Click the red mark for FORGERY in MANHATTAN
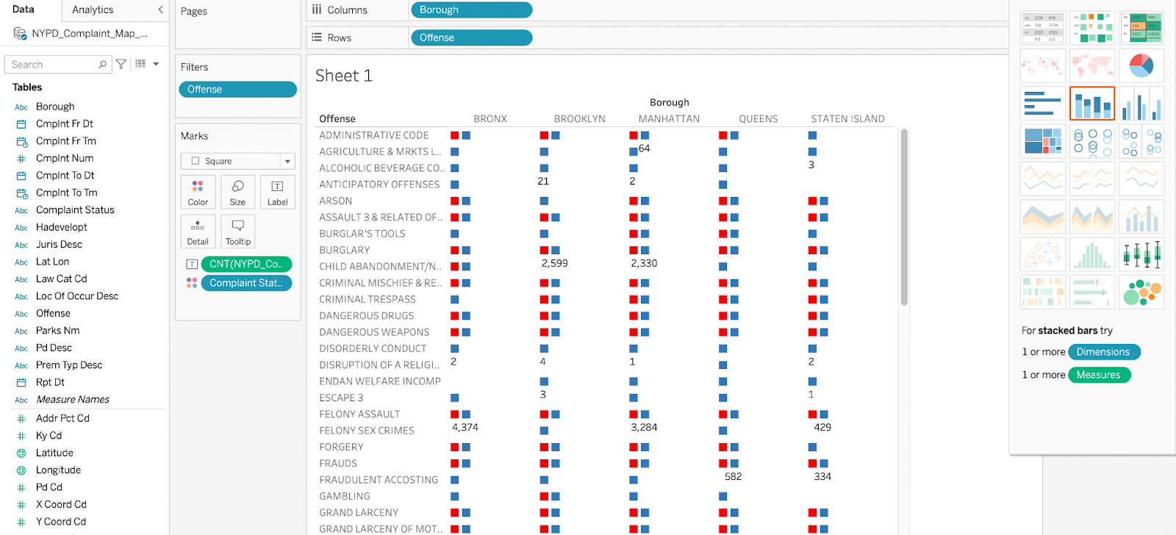Viewport: 1176px width, 535px height. point(634,447)
